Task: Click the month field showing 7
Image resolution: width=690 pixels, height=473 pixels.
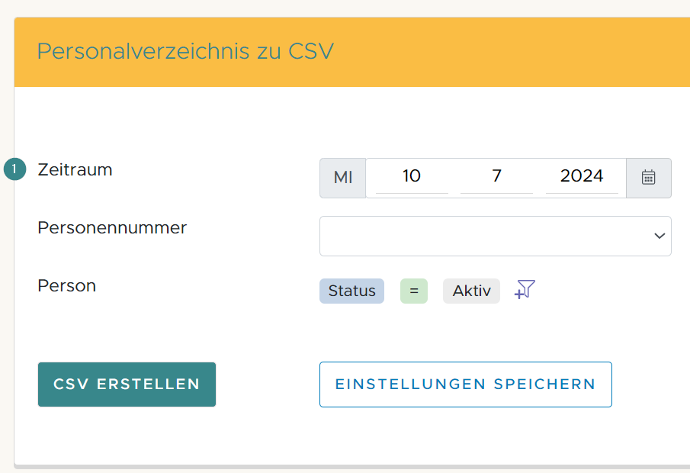Action: click(x=496, y=176)
